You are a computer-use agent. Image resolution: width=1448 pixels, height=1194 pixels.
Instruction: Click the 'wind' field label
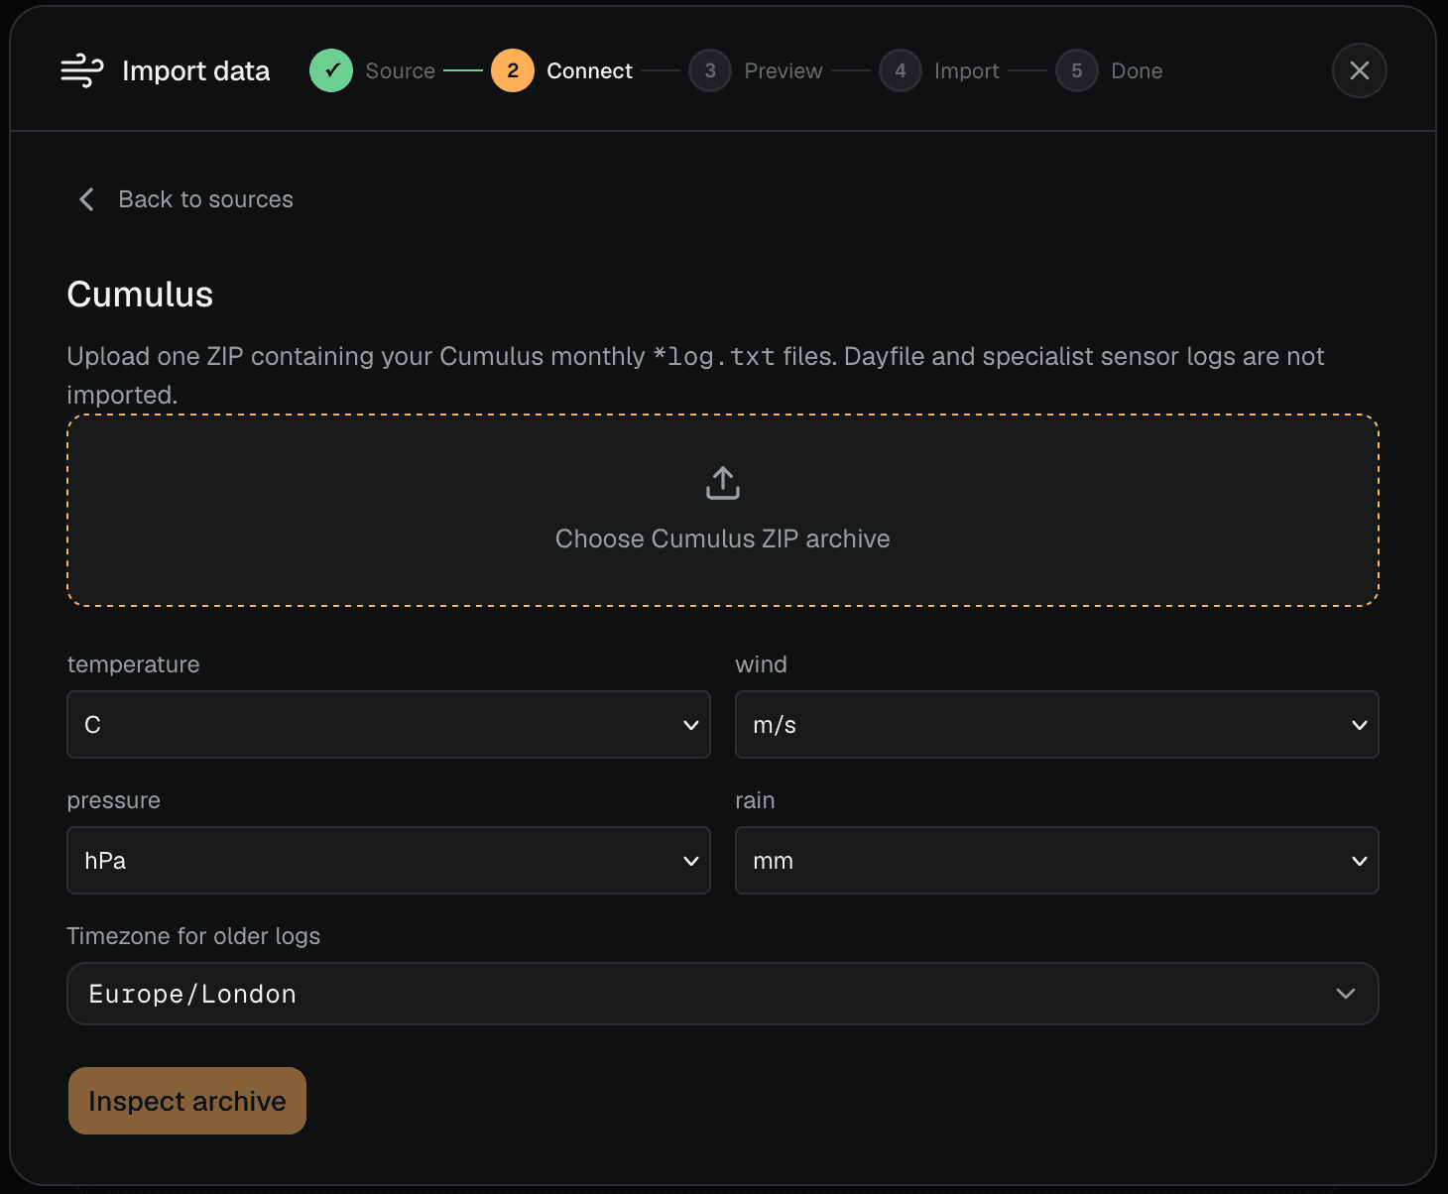coord(762,664)
